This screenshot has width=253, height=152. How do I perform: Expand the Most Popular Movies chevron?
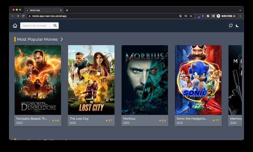click(x=61, y=39)
